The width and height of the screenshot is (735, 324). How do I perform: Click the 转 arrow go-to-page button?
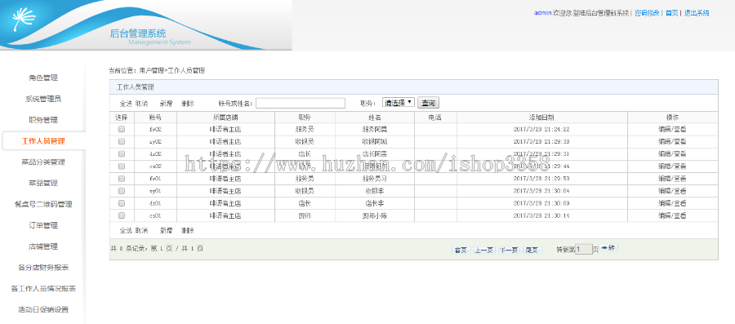click(x=609, y=248)
